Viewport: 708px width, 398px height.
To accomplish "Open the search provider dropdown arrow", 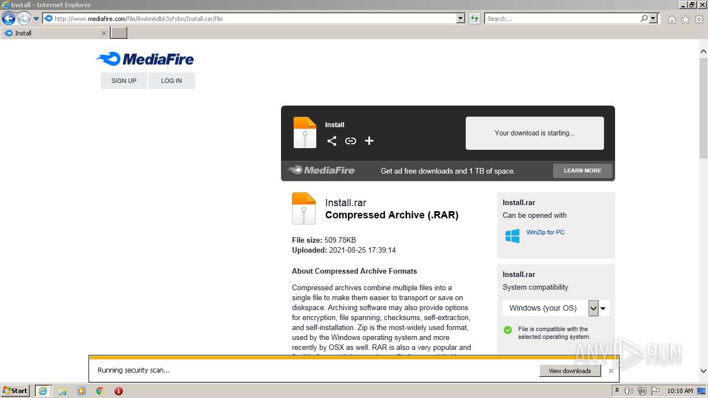I will [653, 18].
